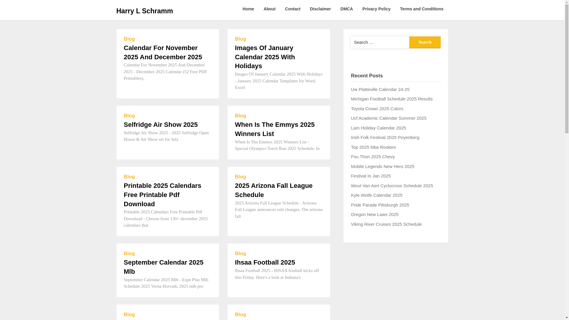Open recent post Uw Platteville Calendar 24-25
Screen dimensions: 569x320
tap(380, 89)
